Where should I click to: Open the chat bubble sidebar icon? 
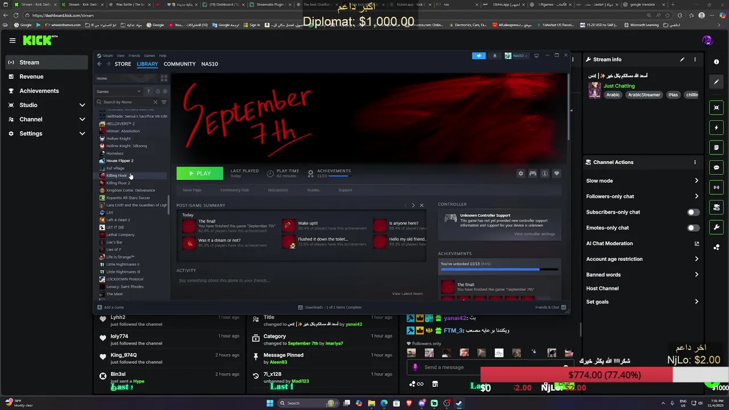tap(716, 167)
